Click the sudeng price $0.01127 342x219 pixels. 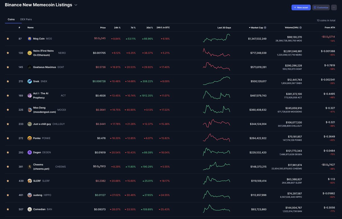pyautogui.click(x=100, y=195)
